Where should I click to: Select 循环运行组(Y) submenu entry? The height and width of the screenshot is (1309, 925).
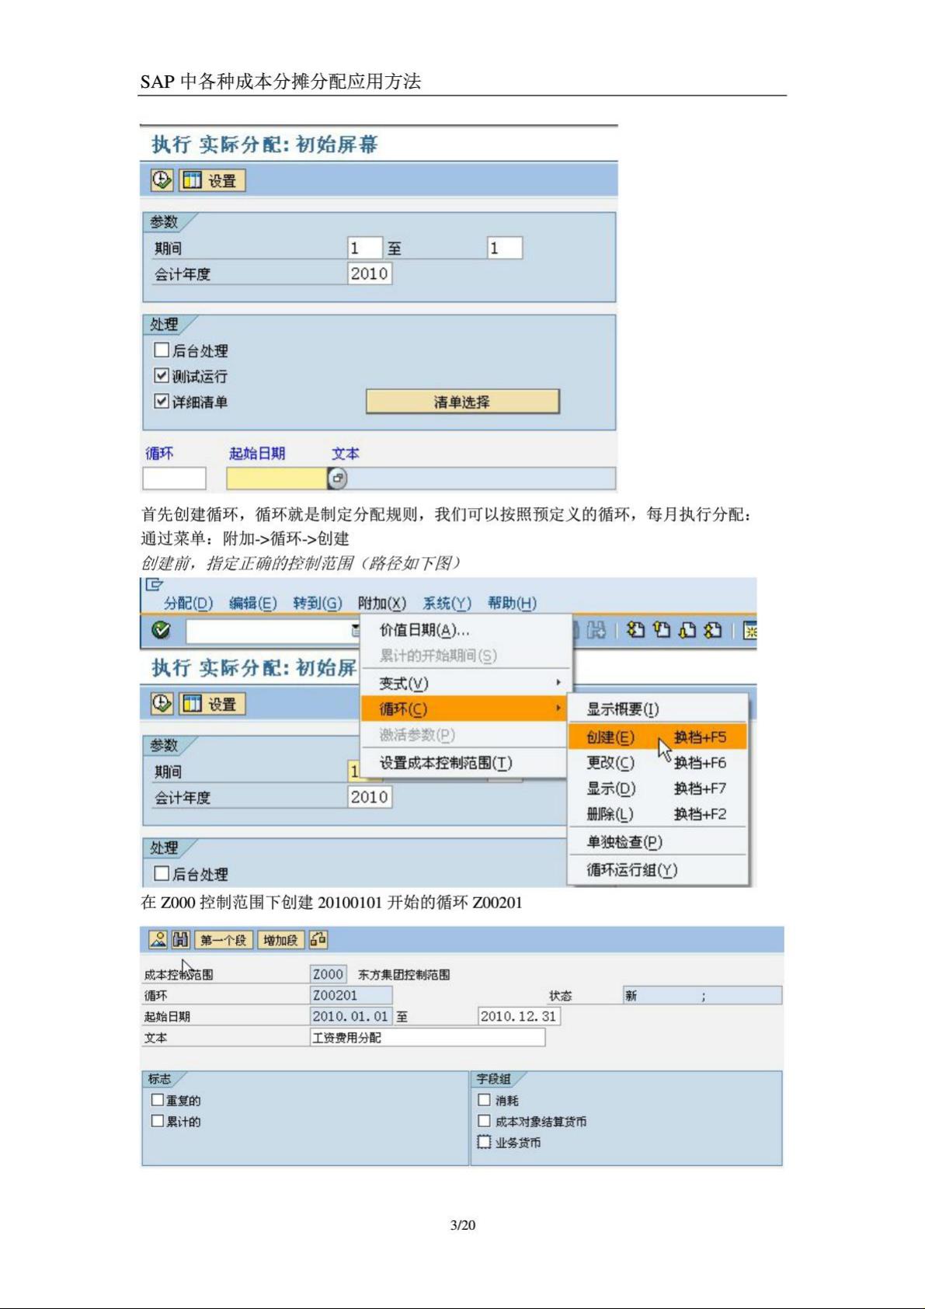coord(657,870)
